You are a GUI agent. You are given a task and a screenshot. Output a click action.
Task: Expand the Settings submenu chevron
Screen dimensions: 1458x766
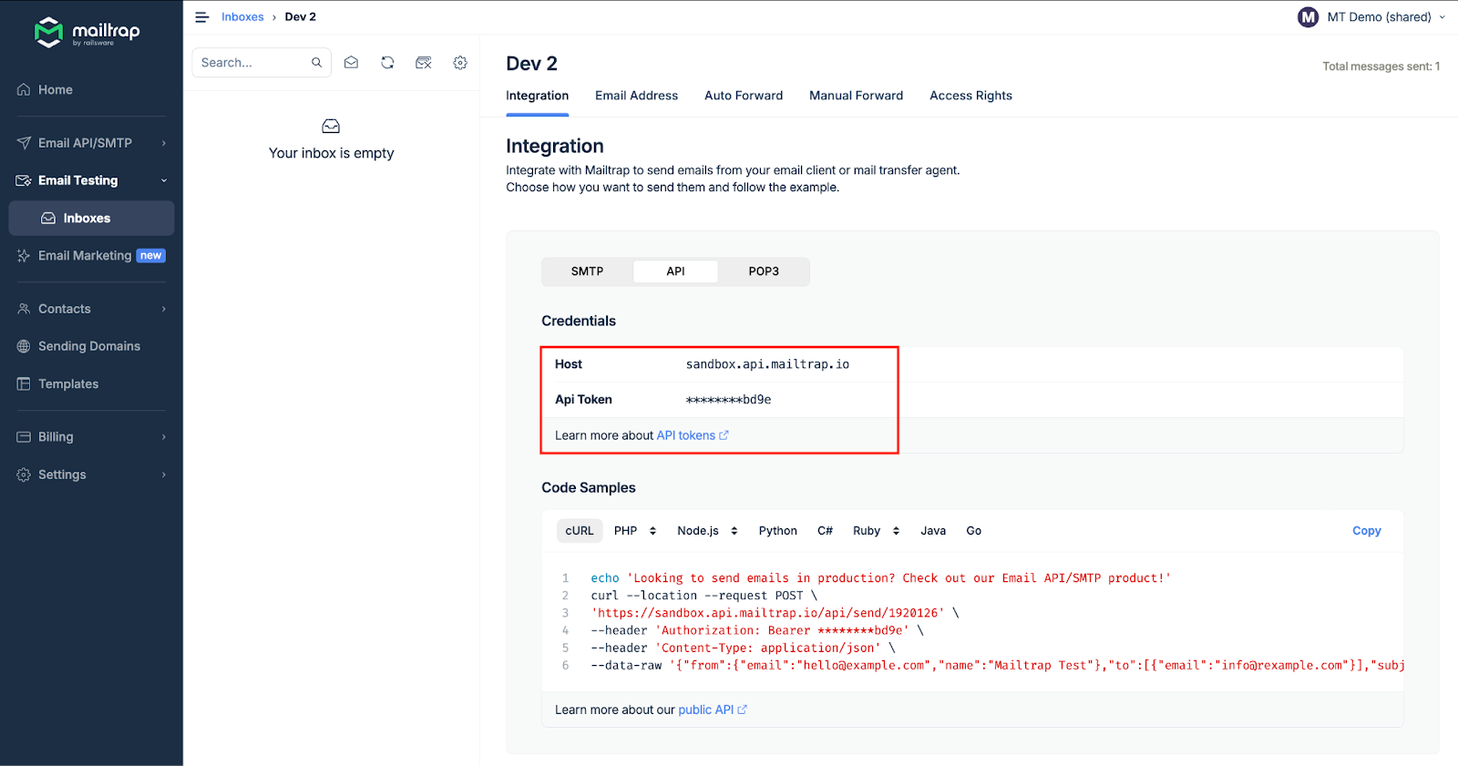[x=164, y=475]
